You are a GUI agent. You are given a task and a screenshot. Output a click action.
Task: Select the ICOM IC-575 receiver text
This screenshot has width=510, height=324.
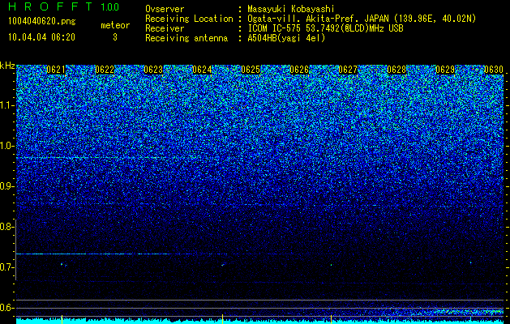click(325, 28)
